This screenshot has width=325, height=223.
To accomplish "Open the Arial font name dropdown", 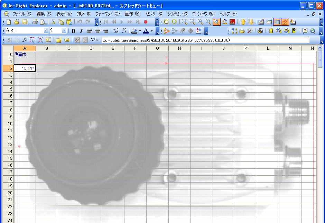I will (46, 31).
